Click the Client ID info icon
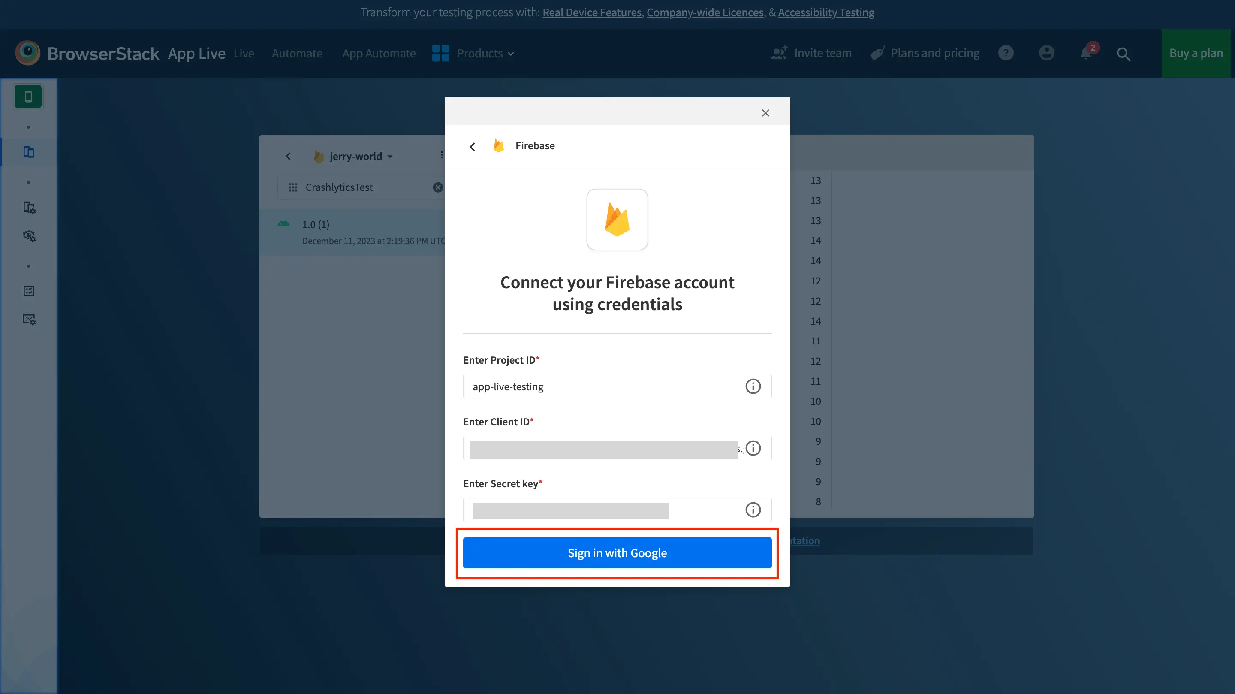 point(753,448)
